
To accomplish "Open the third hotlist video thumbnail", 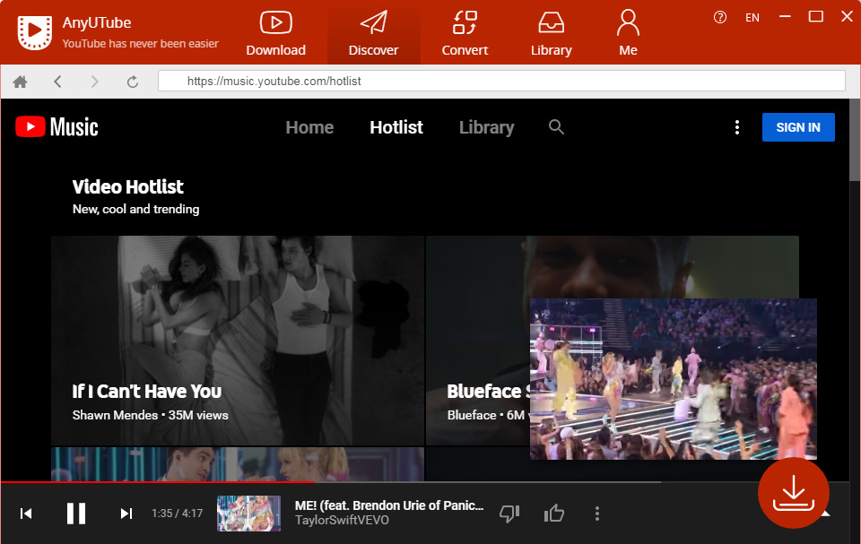I will pyautogui.click(x=237, y=464).
